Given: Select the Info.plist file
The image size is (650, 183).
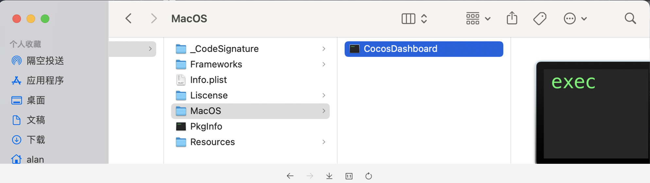Looking at the screenshot, I should pos(208,80).
